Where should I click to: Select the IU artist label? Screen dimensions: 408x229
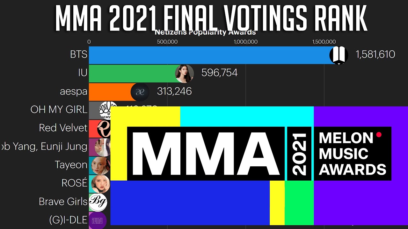tap(83, 73)
